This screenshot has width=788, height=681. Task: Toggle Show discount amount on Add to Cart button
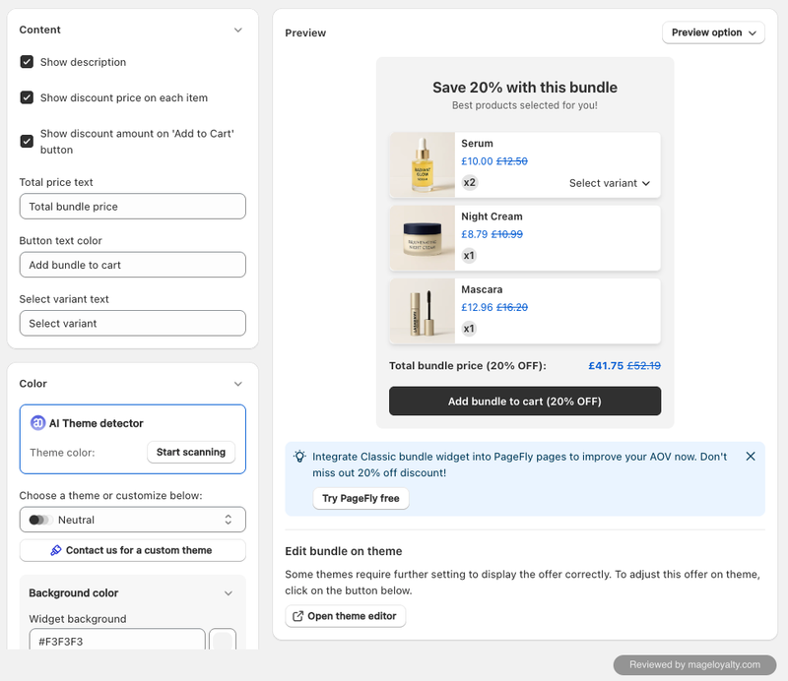pos(27,141)
